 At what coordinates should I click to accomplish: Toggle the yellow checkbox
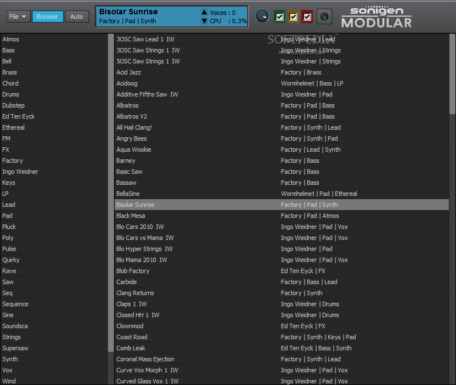pyautogui.click(x=293, y=17)
